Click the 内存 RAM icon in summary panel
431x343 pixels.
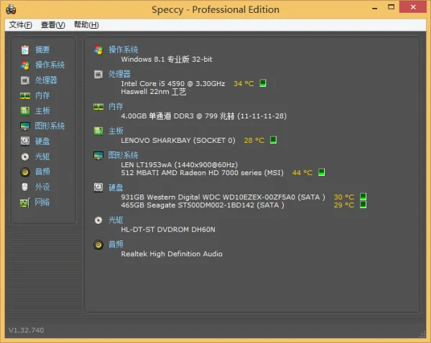tap(98, 107)
